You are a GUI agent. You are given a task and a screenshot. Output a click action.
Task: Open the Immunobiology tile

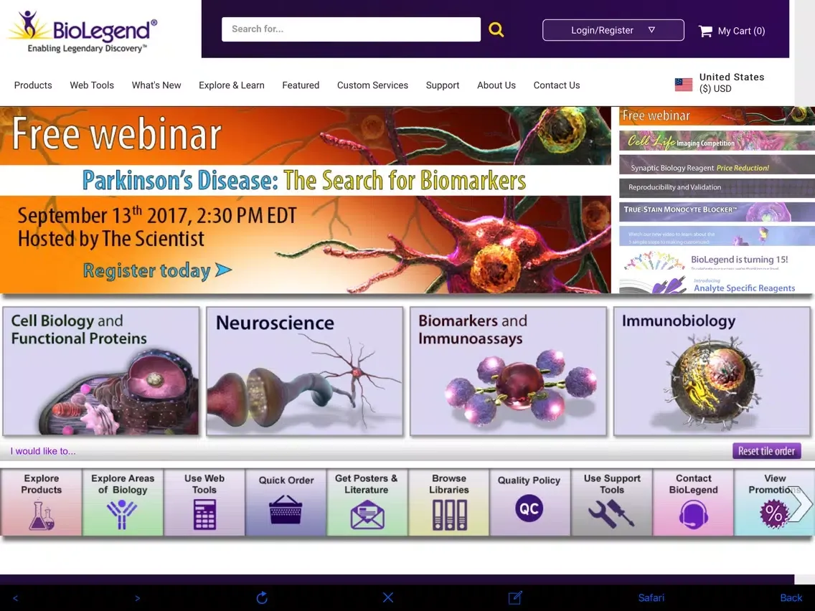coord(712,371)
